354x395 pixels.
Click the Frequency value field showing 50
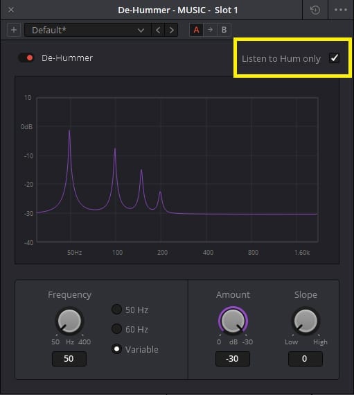[x=69, y=359]
